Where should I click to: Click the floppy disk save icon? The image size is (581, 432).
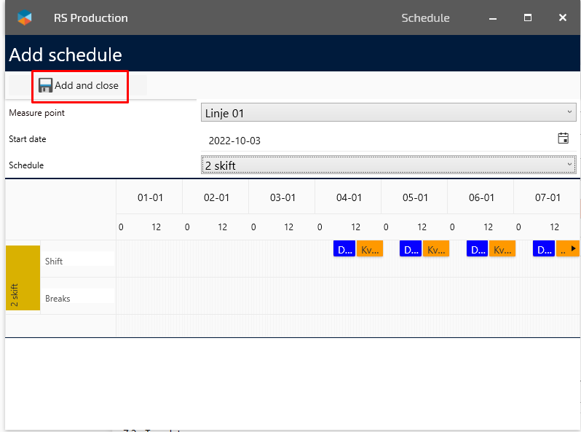(x=45, y=85)
